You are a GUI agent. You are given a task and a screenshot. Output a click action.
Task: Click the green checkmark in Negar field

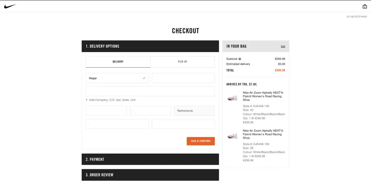[144, 78]
